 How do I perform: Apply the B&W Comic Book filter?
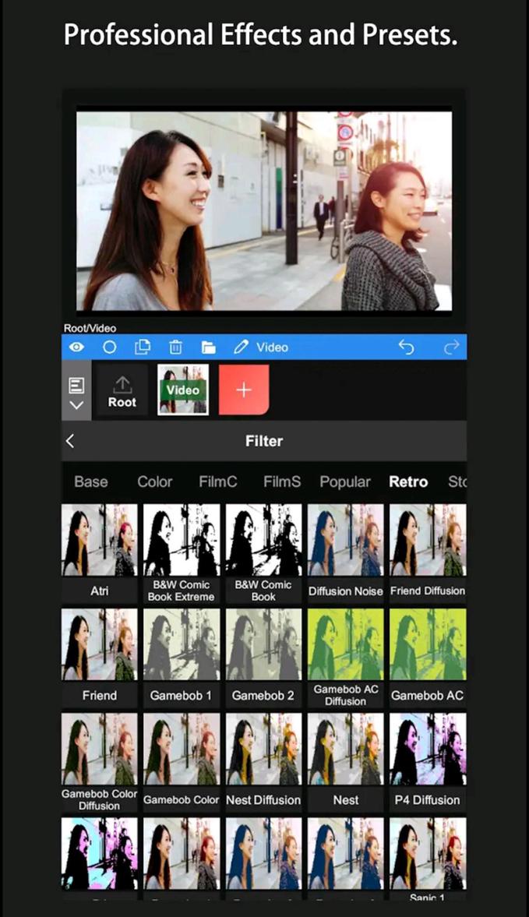click(263, 553)
